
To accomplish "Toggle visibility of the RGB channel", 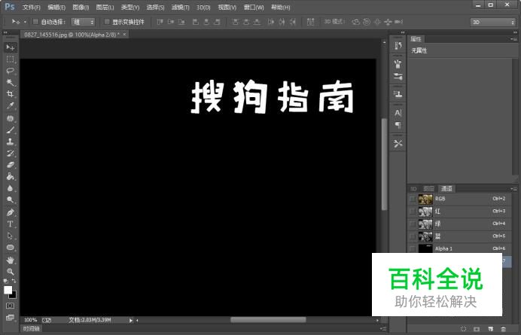I will tap(413, 199).
